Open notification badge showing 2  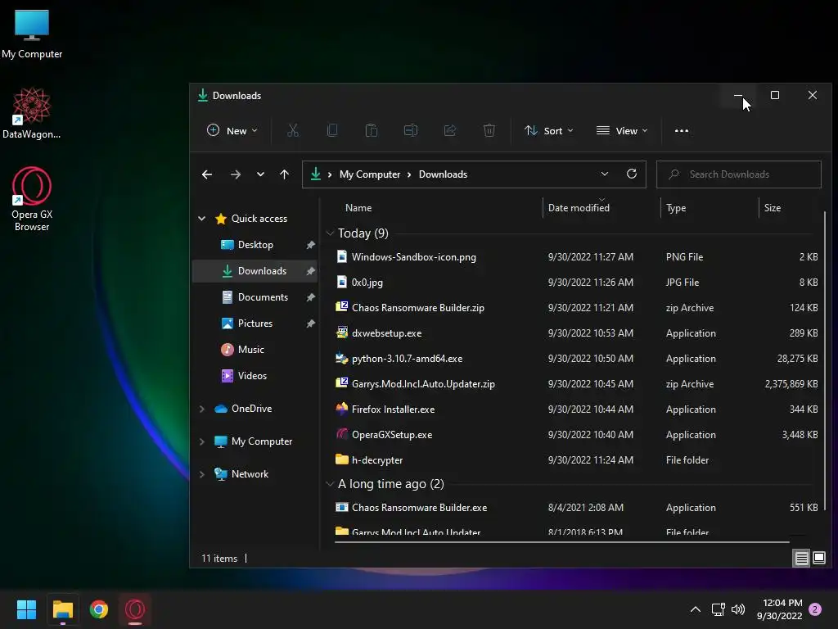click(x=815, y=609)
